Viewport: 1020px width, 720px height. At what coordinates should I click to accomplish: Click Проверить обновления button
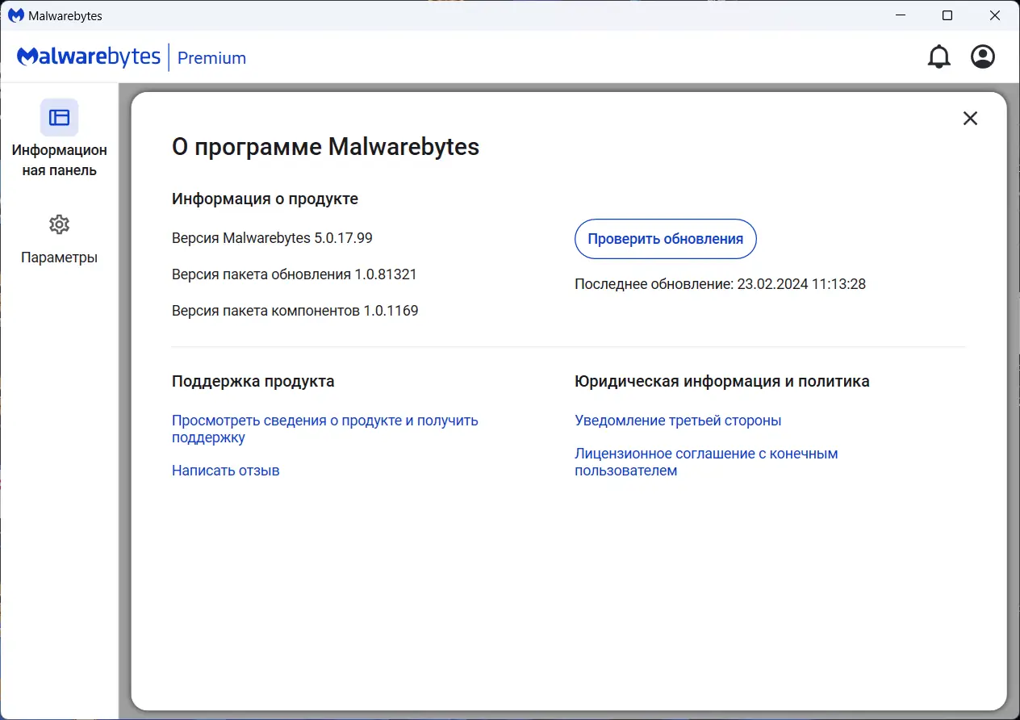665,239
